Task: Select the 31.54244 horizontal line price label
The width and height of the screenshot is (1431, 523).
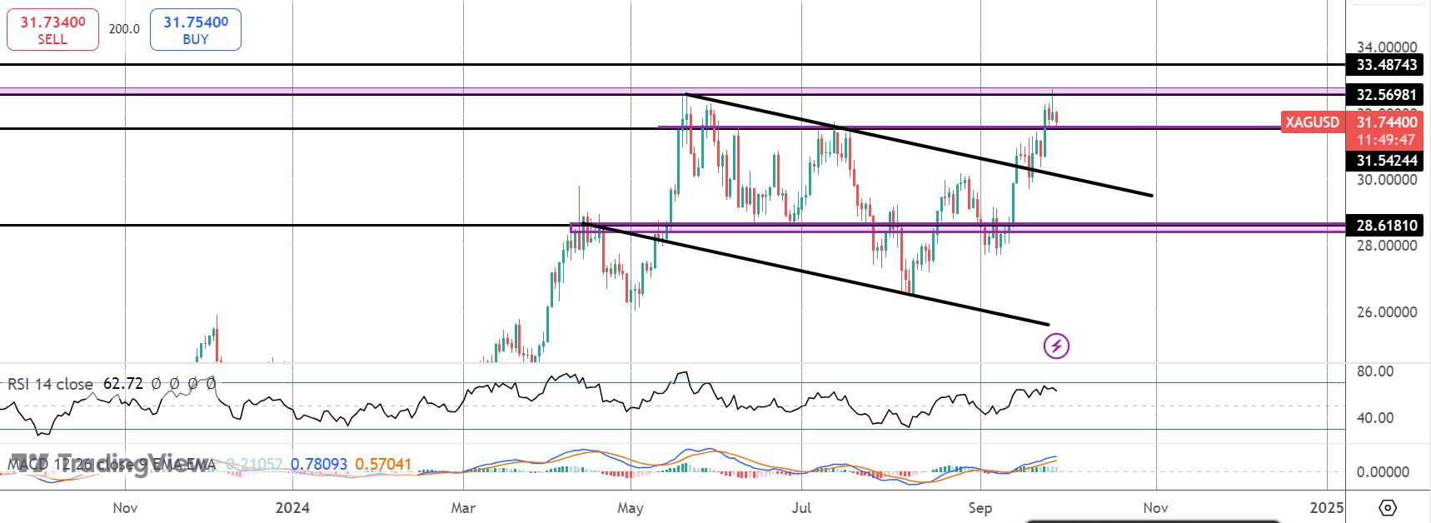Action: (x=1387, y=161)
